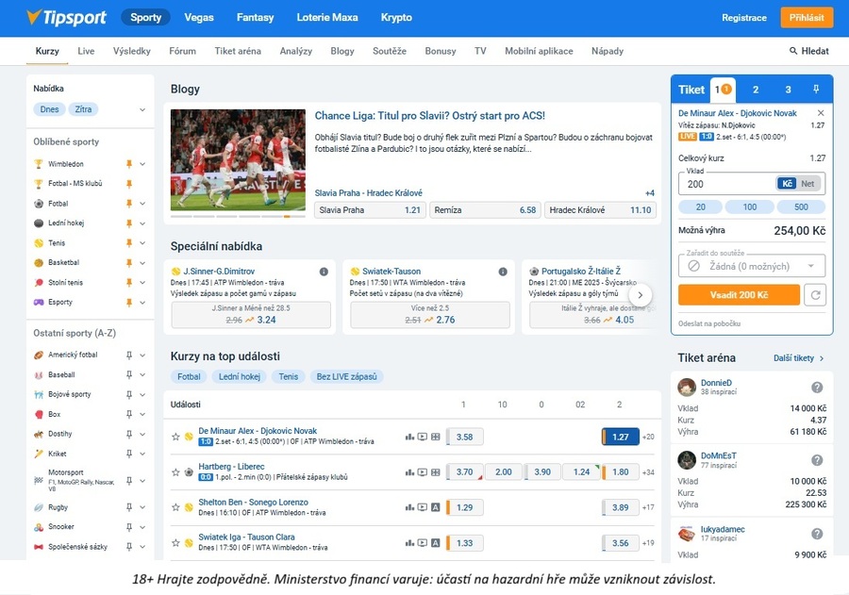
Task: Open help icon on DonnieD ticket
Action: coord(817,388)
